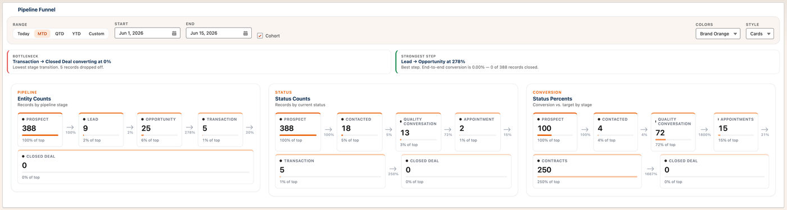The image size is (787, 210).
Task: Click "Records by current status" subtitle
Action: point(300,105)
